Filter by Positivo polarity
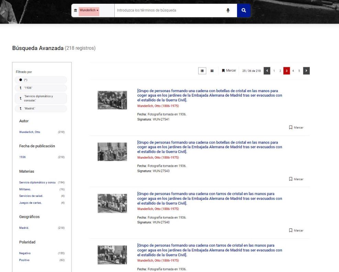Viewport: 339px width, 272px height. point(24,260)
